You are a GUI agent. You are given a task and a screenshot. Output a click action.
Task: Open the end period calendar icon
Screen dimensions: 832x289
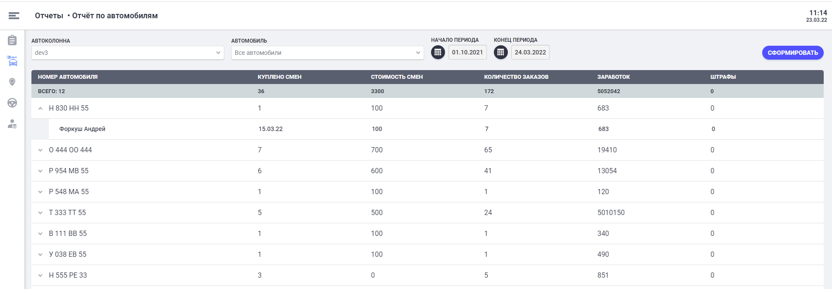500,52
